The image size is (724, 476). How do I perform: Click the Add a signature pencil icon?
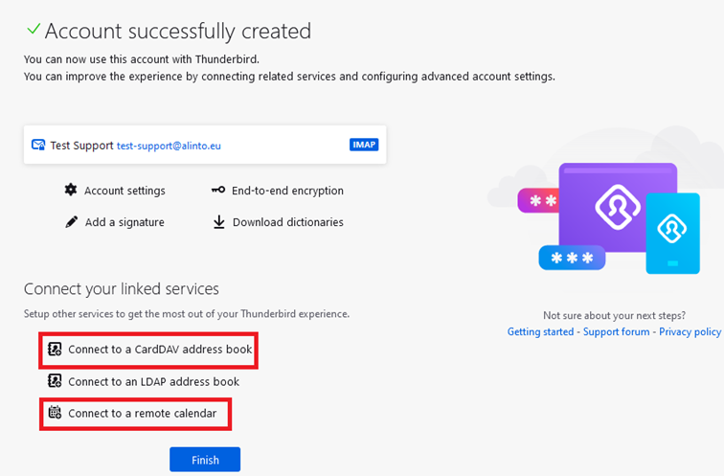[x=70, y=222]
